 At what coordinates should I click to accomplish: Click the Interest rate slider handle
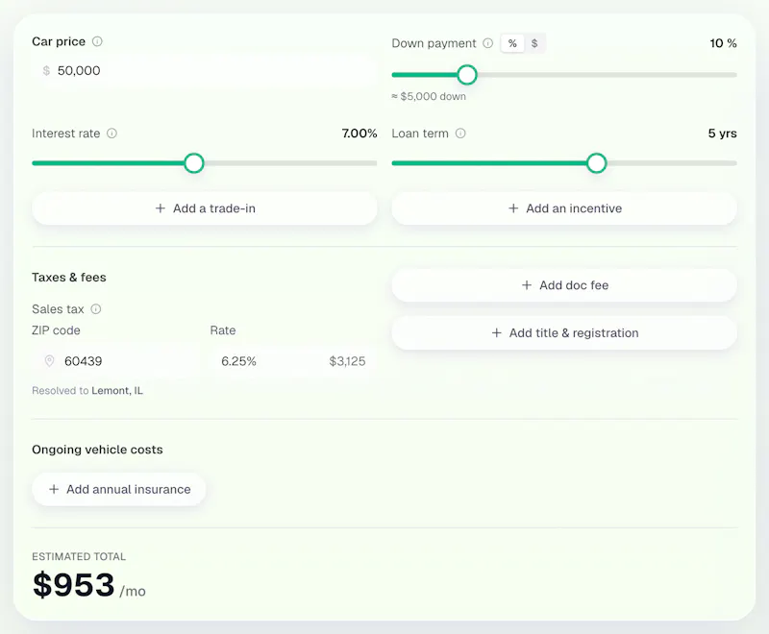pyautogui.click(x=194, y=163)
